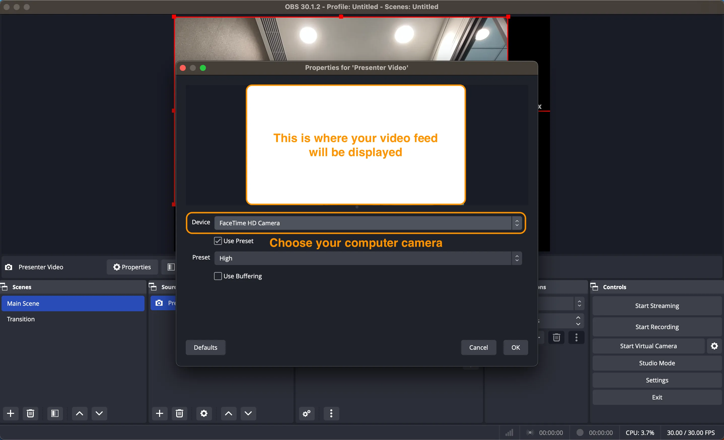Viewport: 724px width, 440px height.
Task: Add a new source with the plus icon
Action: pos(160,413)
